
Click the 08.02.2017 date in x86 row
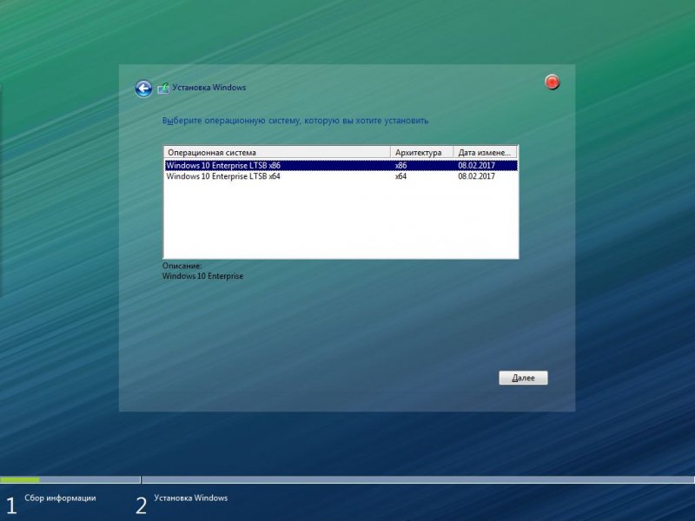click(476, 166)
